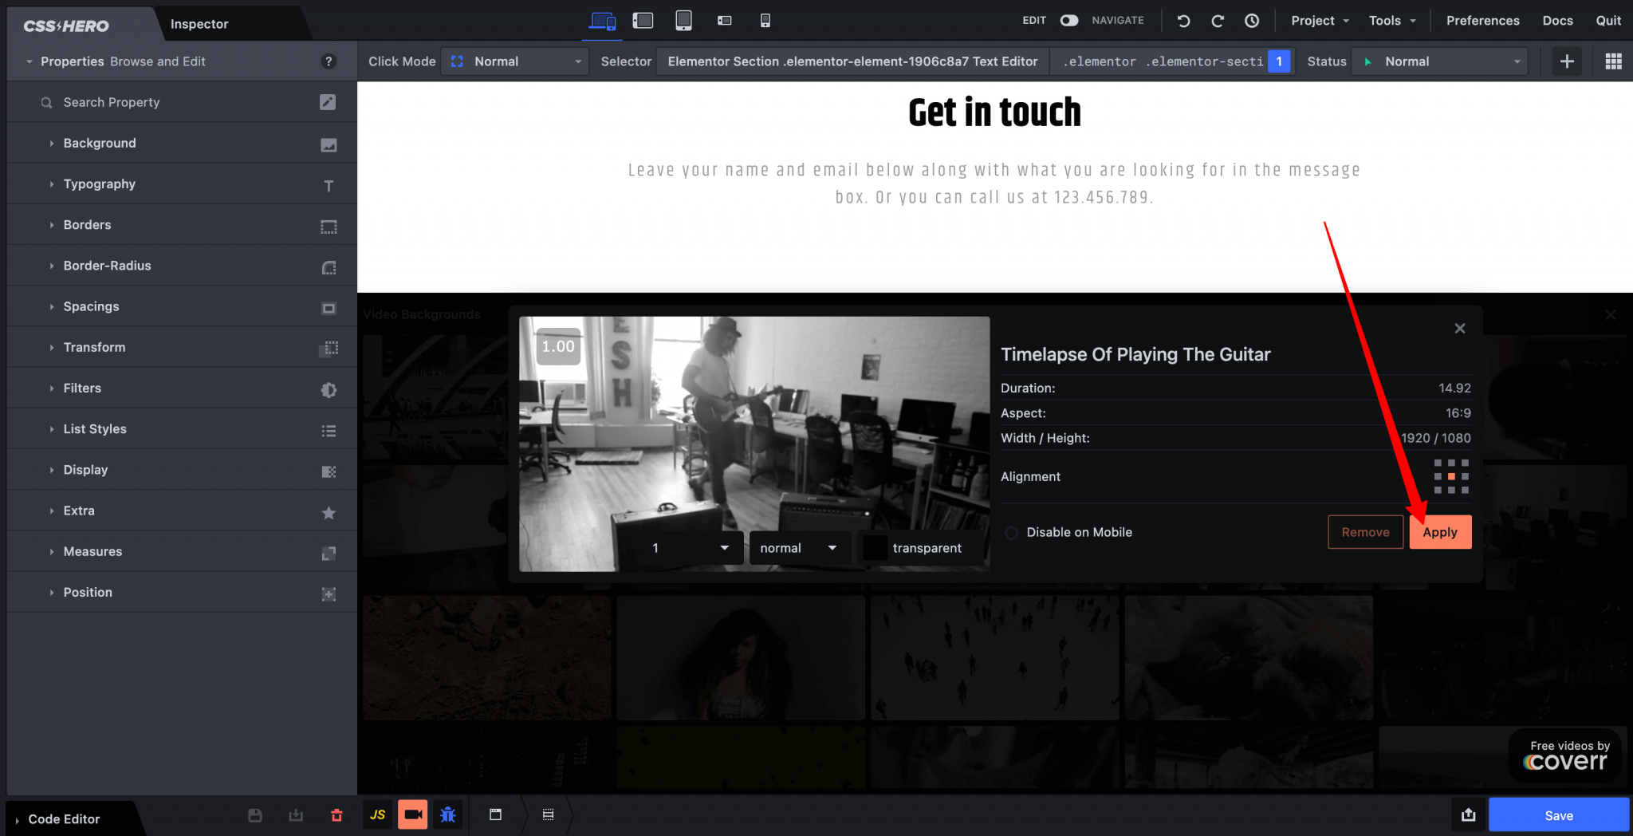
Task: Switch to tablet portrait preview mode
Action: point(683,21)
